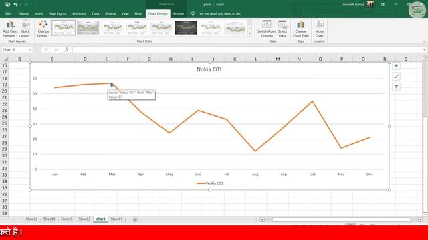The width and height of the screenshot is (428, 240).
Task: Click the Chart Filters funnel button
Action: tap(396, 87)
